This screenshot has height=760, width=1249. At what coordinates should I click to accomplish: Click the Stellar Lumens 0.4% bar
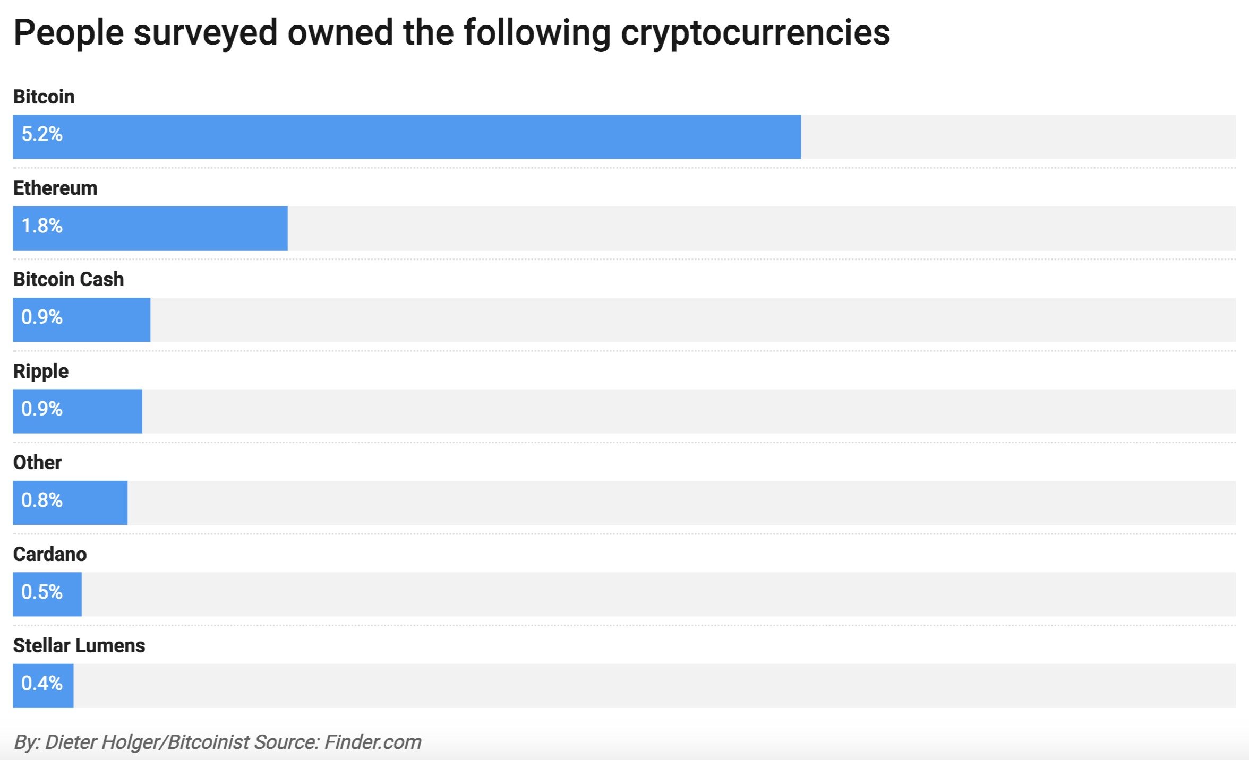tap(43, 686)
